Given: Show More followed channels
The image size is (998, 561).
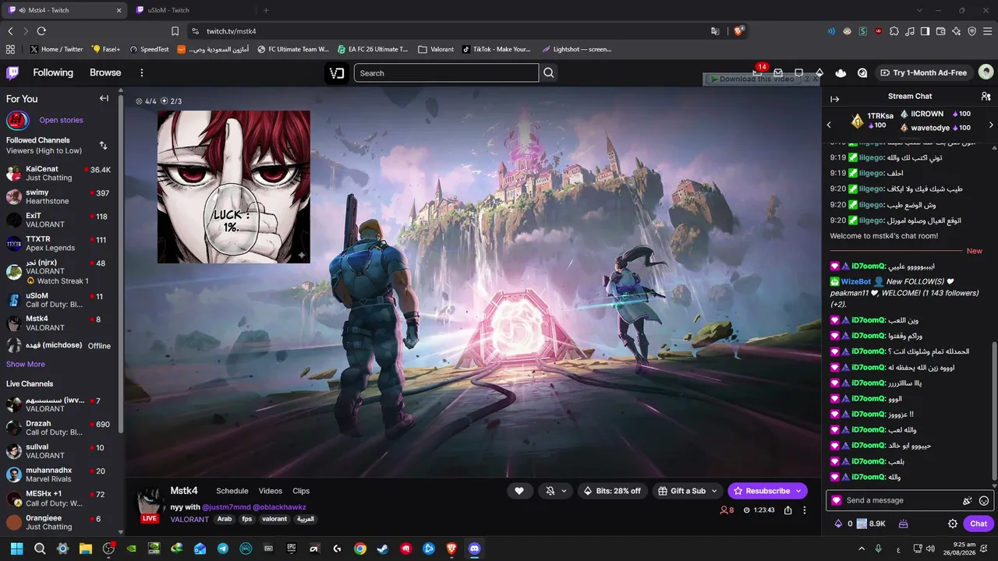Looking at the screenshot, I should 26,364.
